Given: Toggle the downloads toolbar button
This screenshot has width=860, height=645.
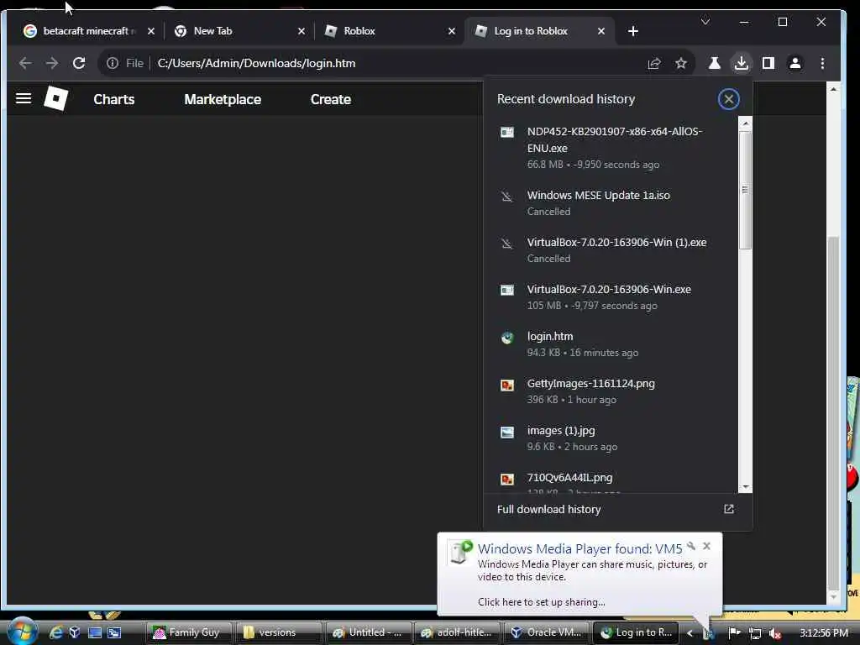Looking at the screenshot, I should tap(741, 63).
